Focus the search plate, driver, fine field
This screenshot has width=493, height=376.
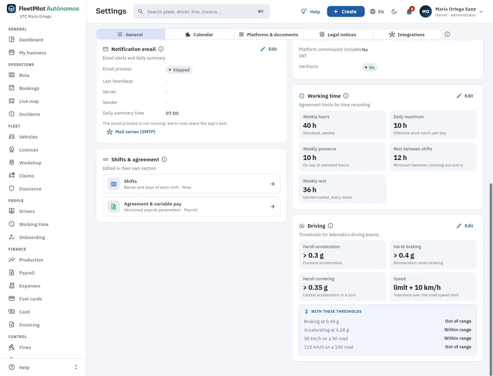(x=202, y=12)
